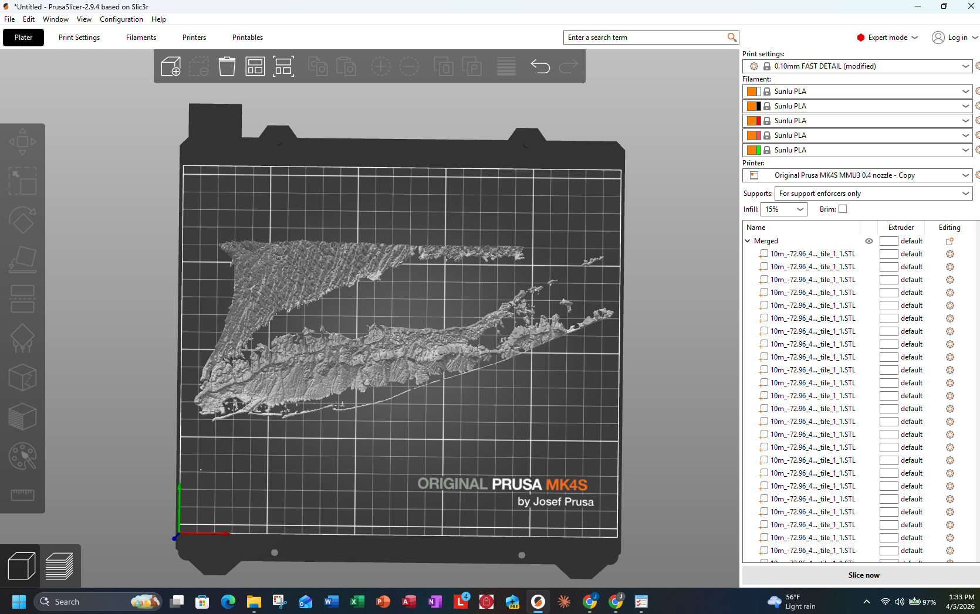Click the Name column header
This screenshot has height=614, width=980.
(x=755, y=228)
